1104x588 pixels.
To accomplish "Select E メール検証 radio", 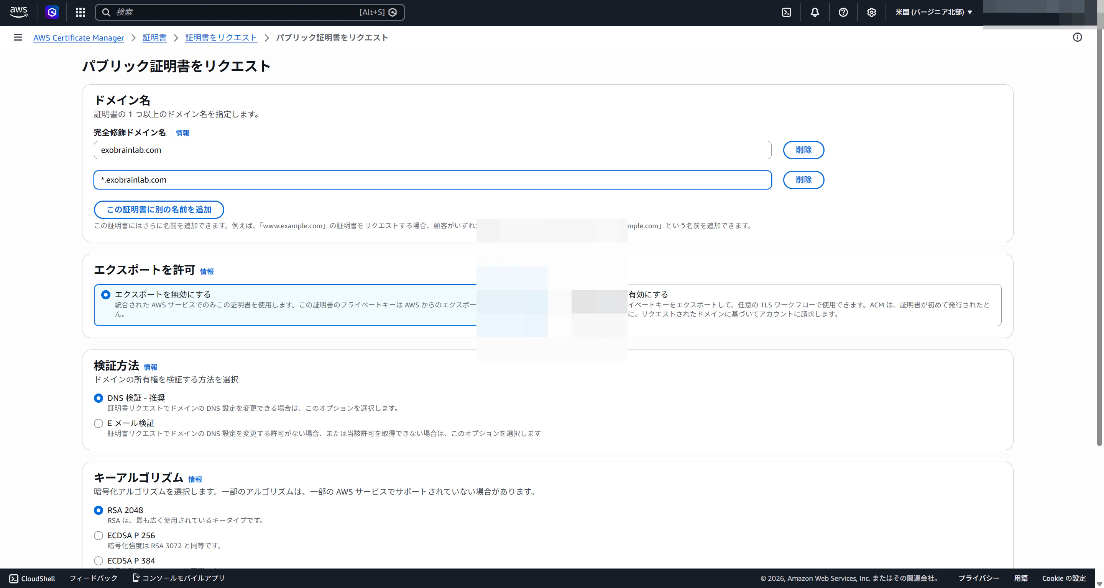I will click(x=99, y=423).
